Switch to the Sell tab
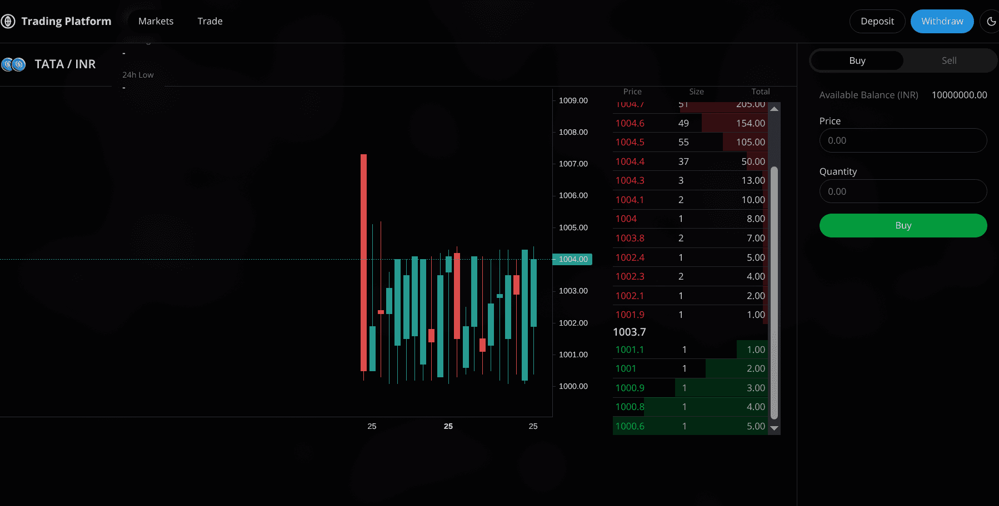The image size is (999, 506). (949, 60)
